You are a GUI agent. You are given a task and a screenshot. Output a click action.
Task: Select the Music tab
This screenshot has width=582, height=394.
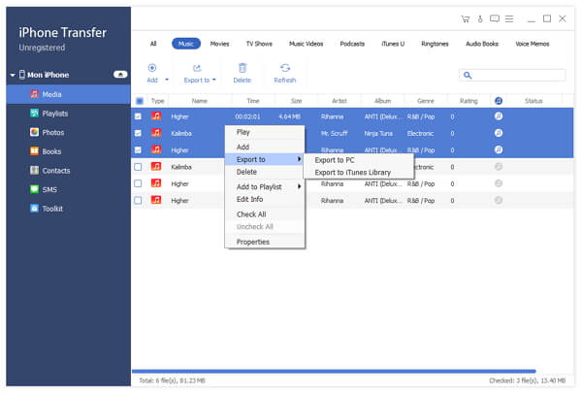[x=186, y=44]
